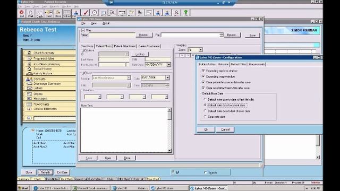Click the Exit Care button
Viewport: 340px width, 191px height.
coord(62,172)
